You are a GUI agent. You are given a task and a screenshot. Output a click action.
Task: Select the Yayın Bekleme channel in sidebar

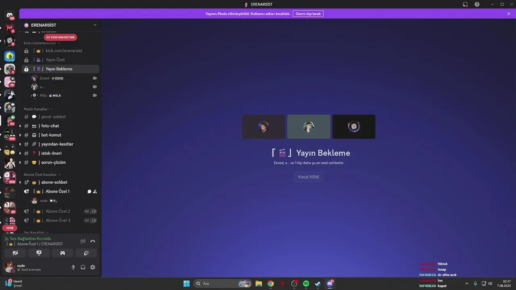coord(60,69)
